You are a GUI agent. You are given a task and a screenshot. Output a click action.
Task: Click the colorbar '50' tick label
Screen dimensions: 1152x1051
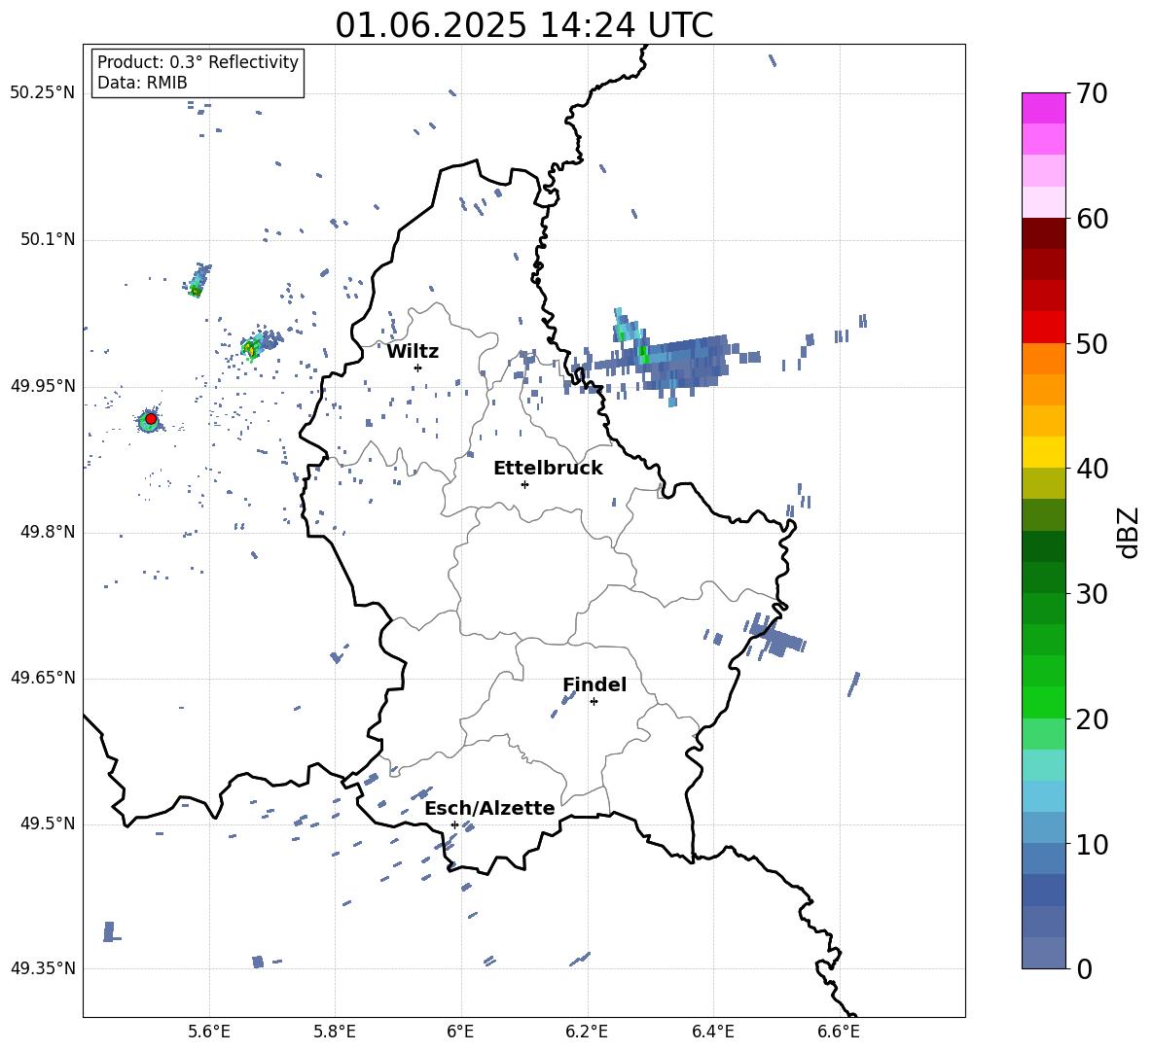coord(1092,344)
